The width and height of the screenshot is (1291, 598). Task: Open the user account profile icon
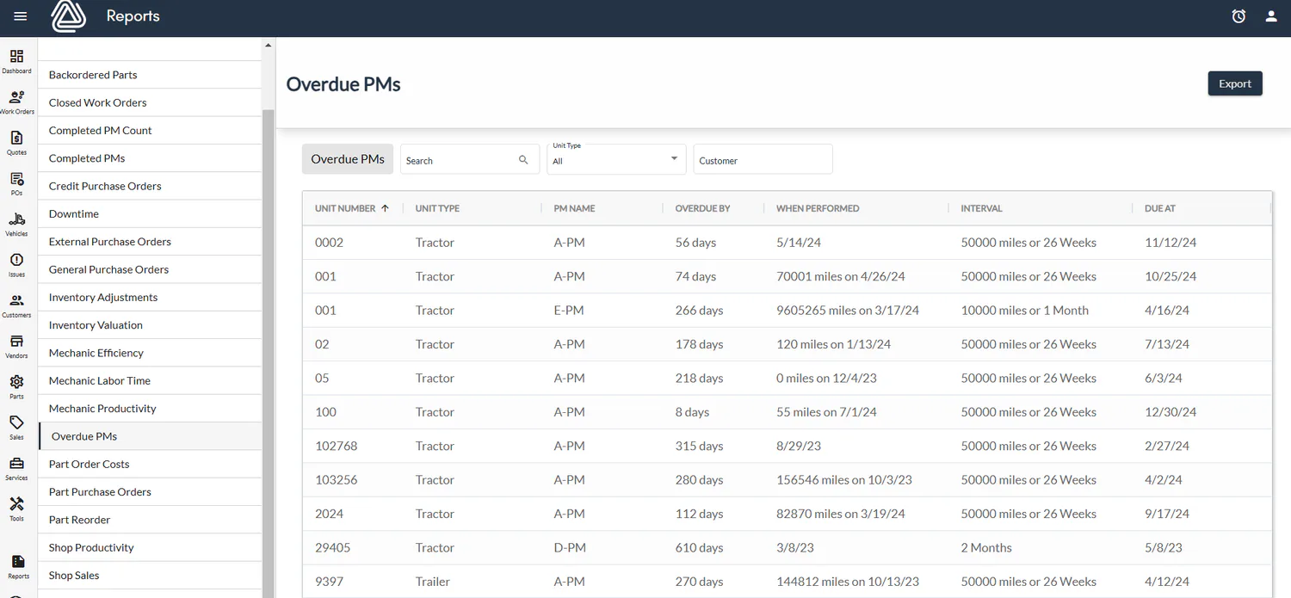click(x=1271, y=16)
